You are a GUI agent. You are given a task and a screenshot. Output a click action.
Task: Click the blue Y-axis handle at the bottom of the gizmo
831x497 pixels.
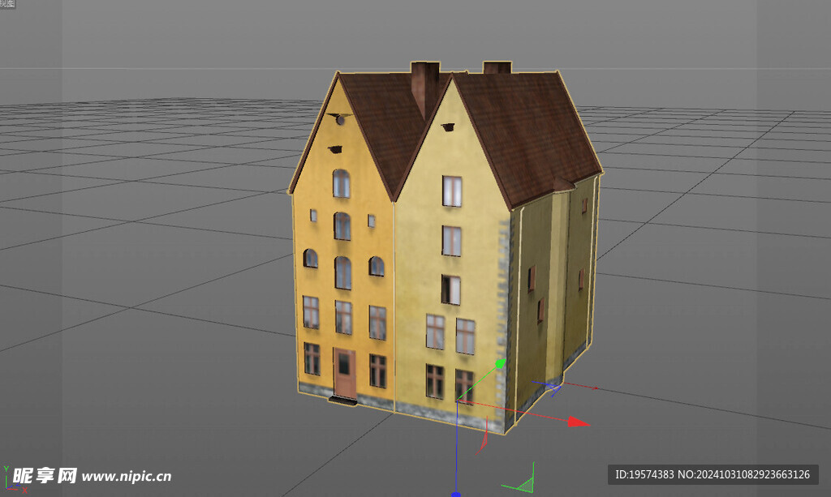coord(456,495)
